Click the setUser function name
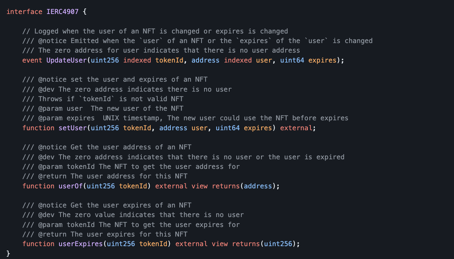454x259 pixels. click(73, 128)
